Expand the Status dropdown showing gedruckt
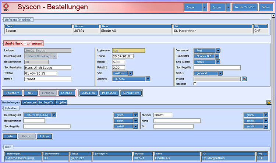The width and height of the screenshot is (276, 163). pos(220,73)
